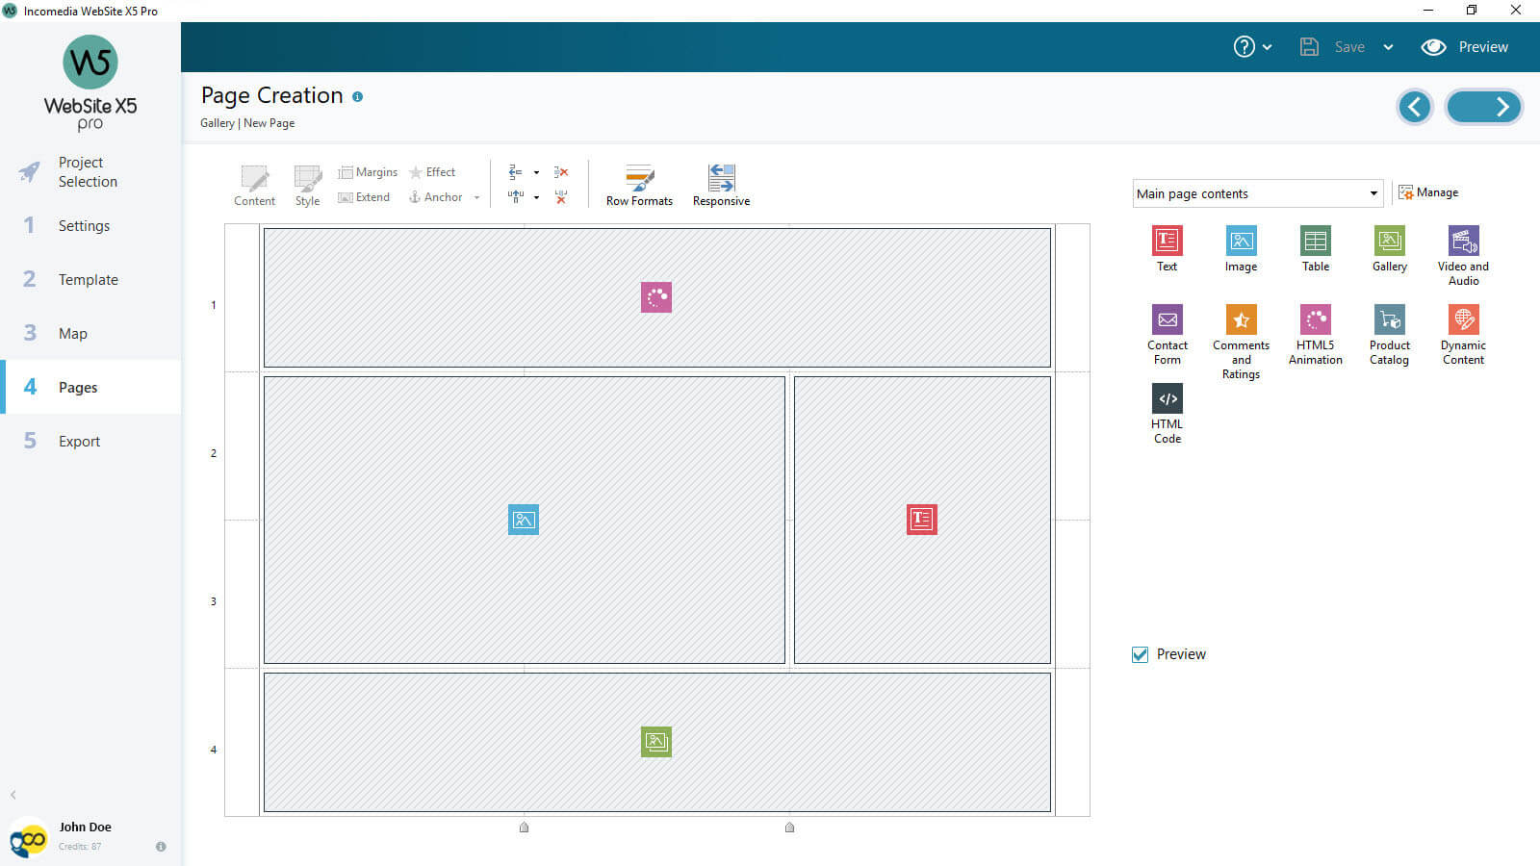The image size is (1540, 866).
Task: Expand the Help dropdown arrow
Action: click(1267, 47)
